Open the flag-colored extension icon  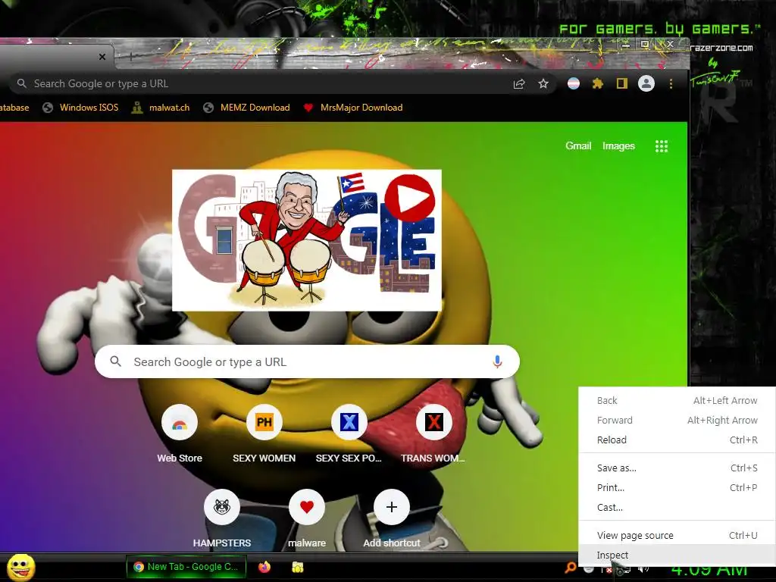(x=574, y=83)
